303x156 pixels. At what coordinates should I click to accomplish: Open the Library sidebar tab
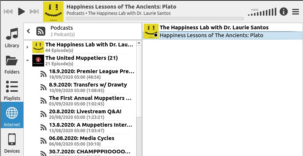[x=12, y=38]
